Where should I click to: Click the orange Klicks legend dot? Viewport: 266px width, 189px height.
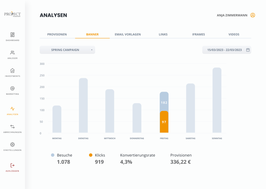pyautogui.click(x=91, y=155)
